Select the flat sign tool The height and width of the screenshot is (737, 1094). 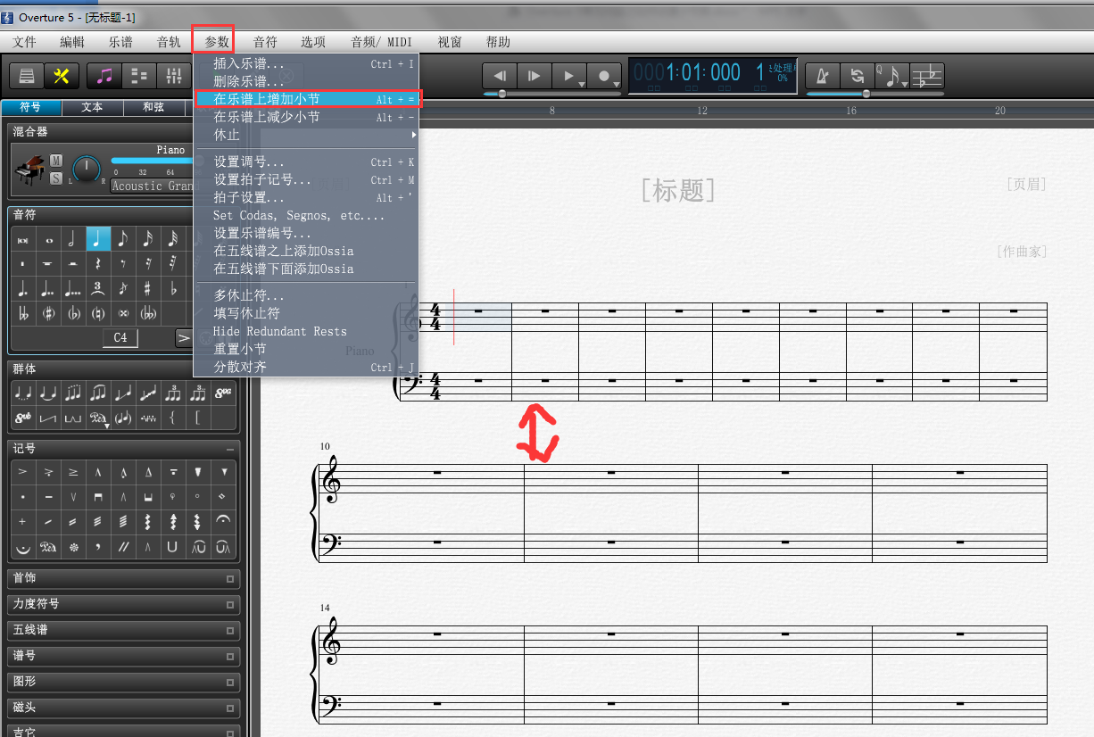[174, 290]
